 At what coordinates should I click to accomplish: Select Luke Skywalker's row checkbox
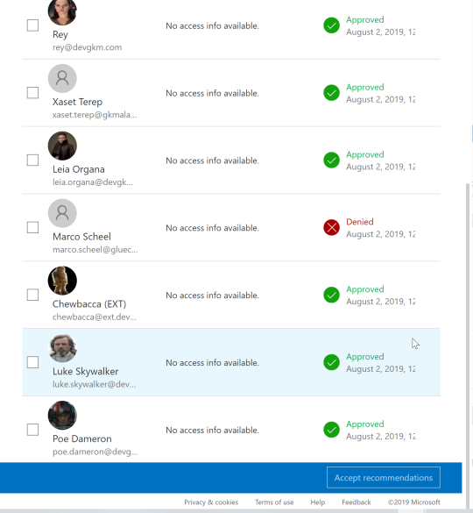(x=32, y=362)
